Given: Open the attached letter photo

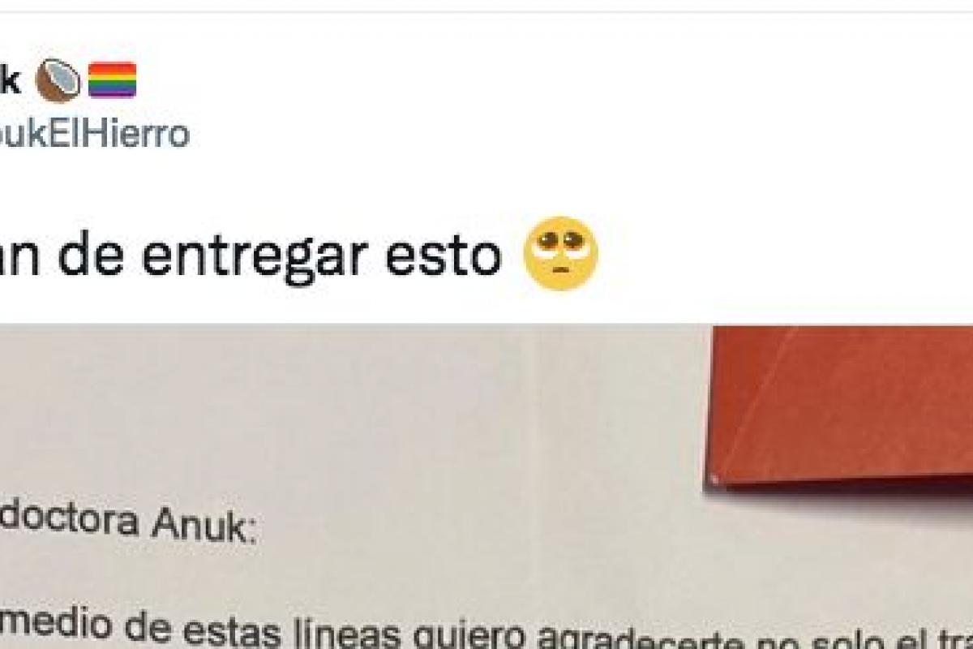Looking at the screenshot, I should click(x=486, y=487).
